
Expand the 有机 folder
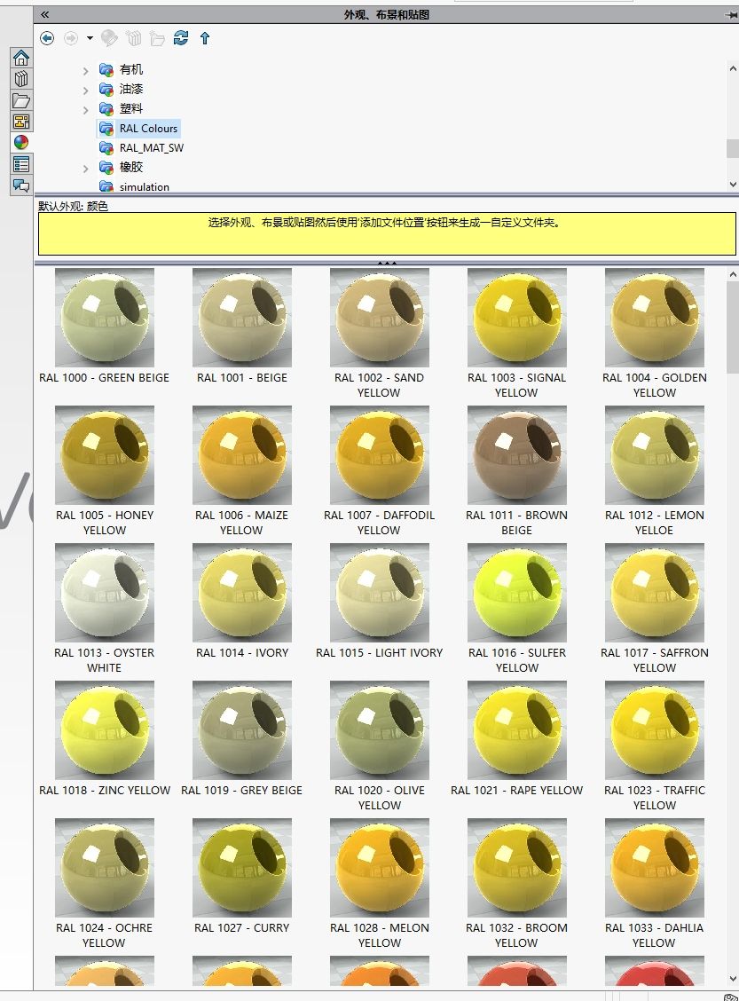(85, 71)
